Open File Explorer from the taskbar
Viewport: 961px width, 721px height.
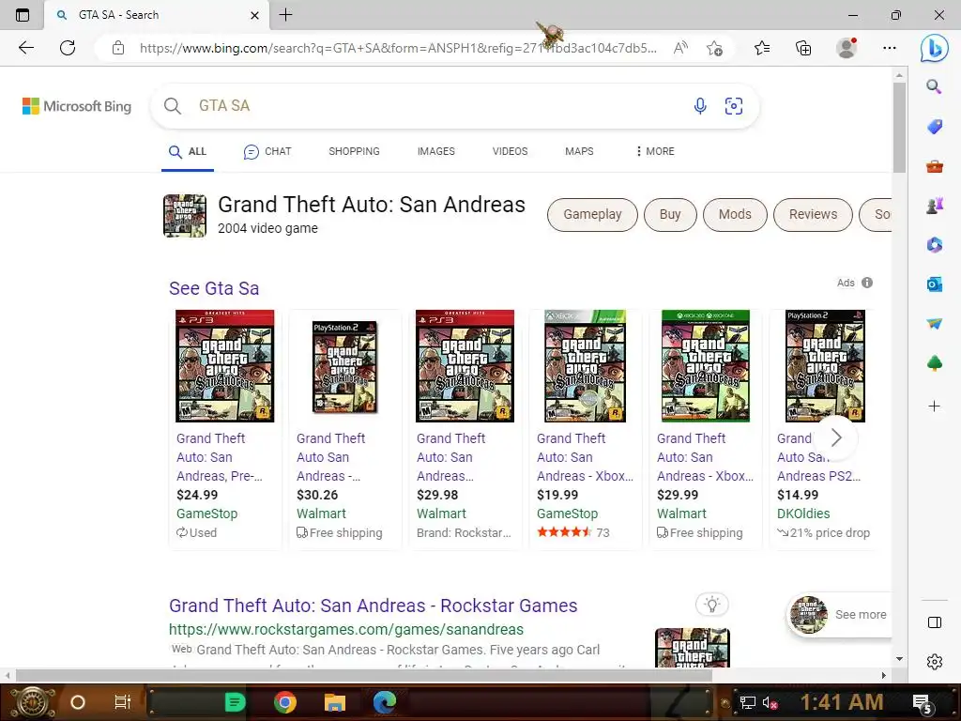335,702
